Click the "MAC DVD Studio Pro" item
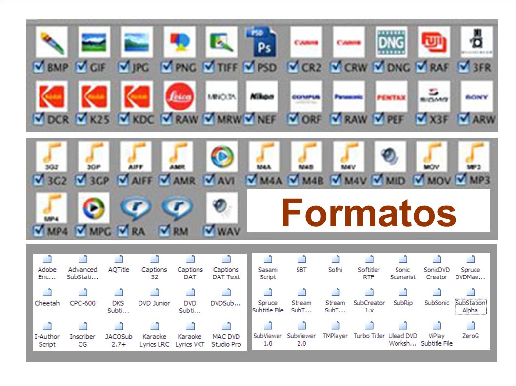This screenshot has width=516, height=386. coord(226,335)
